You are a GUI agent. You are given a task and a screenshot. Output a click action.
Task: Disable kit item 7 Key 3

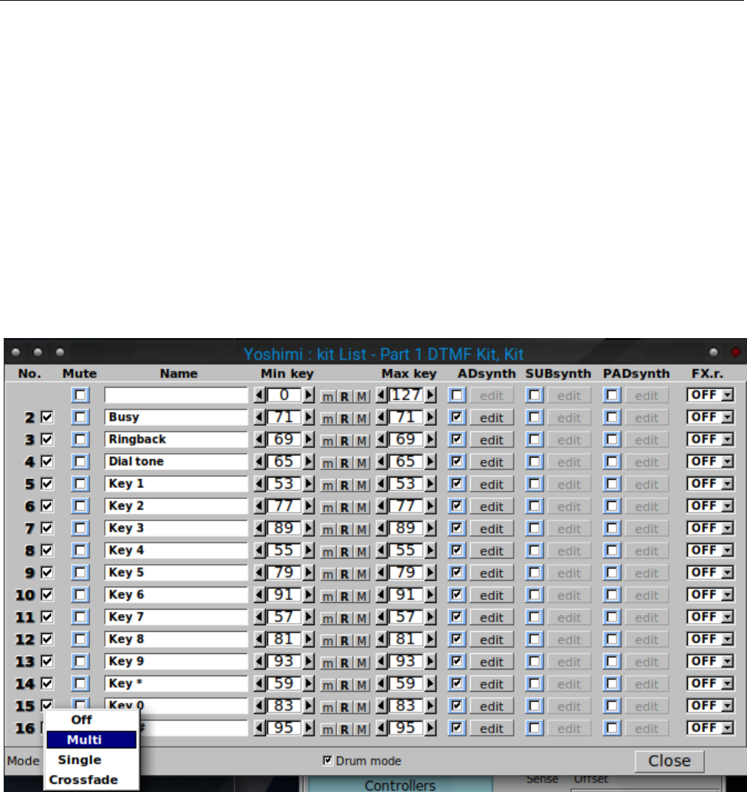pos(47,528)
